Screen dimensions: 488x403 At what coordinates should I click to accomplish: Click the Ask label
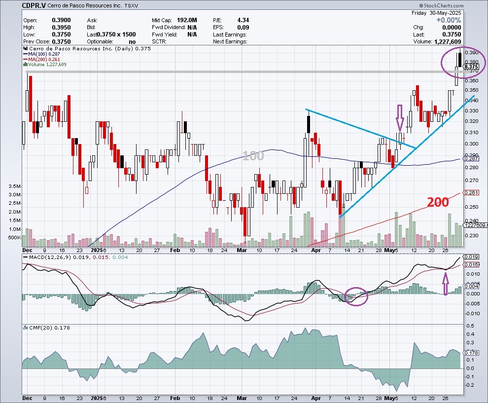click(92, 20)
